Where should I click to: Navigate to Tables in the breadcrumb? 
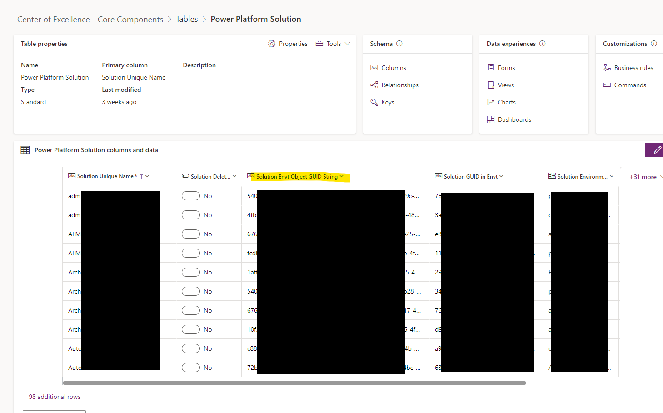click(187, 19)
